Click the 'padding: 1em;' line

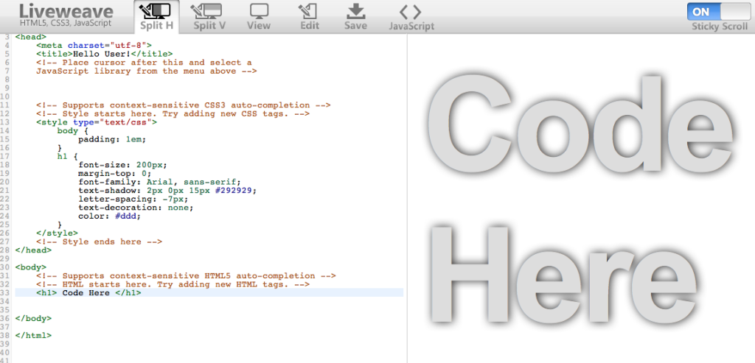[112, 139]
